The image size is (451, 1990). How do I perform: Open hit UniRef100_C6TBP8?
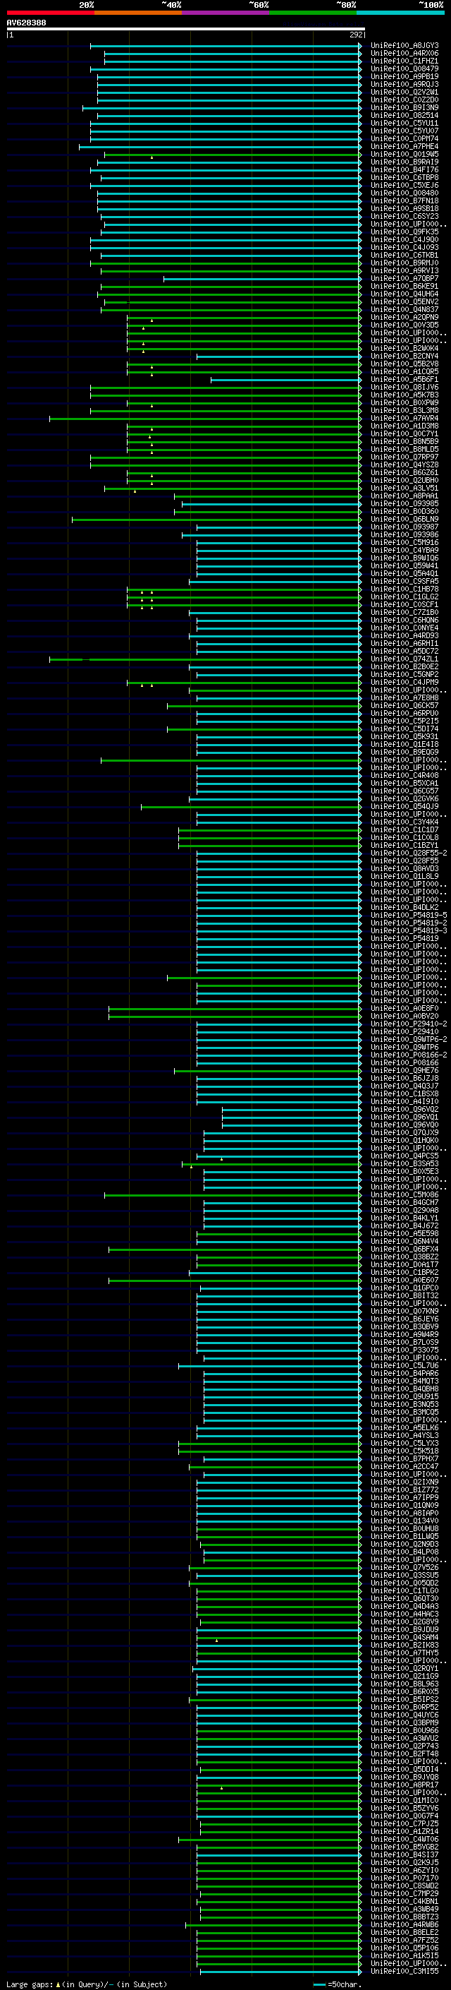pos(404,178)
